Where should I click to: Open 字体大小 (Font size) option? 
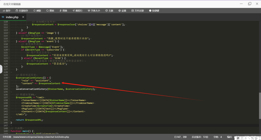pos(94,11)
